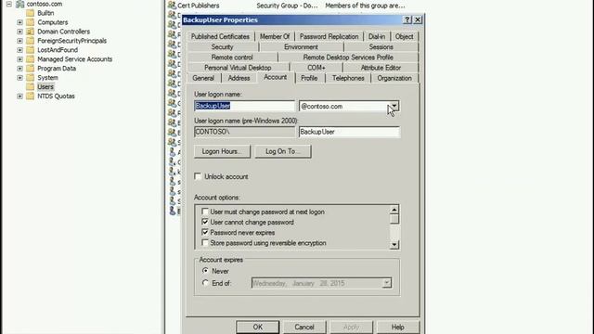Select the ForeignSecurityPrincipals folder icon
Image resolution: width=594 pixels, height=334 pixels.
pos(31,41)
